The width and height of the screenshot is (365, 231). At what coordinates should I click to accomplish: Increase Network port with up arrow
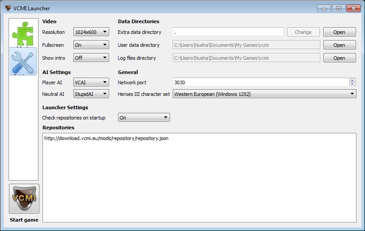point(352,81)
